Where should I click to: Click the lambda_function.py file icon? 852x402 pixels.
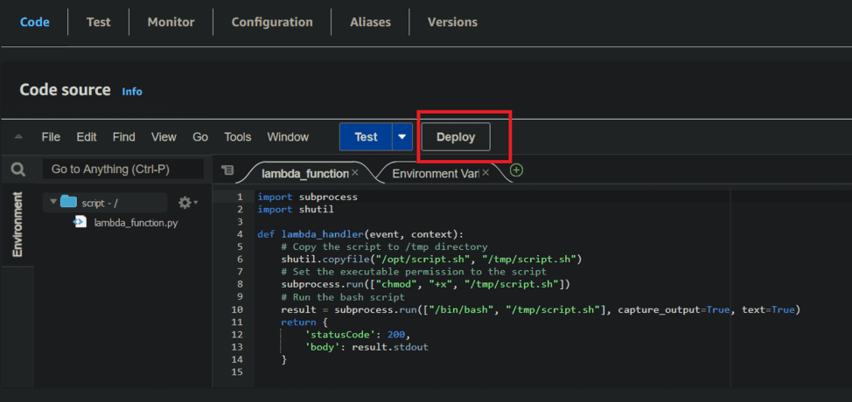[x=80, y=222]
